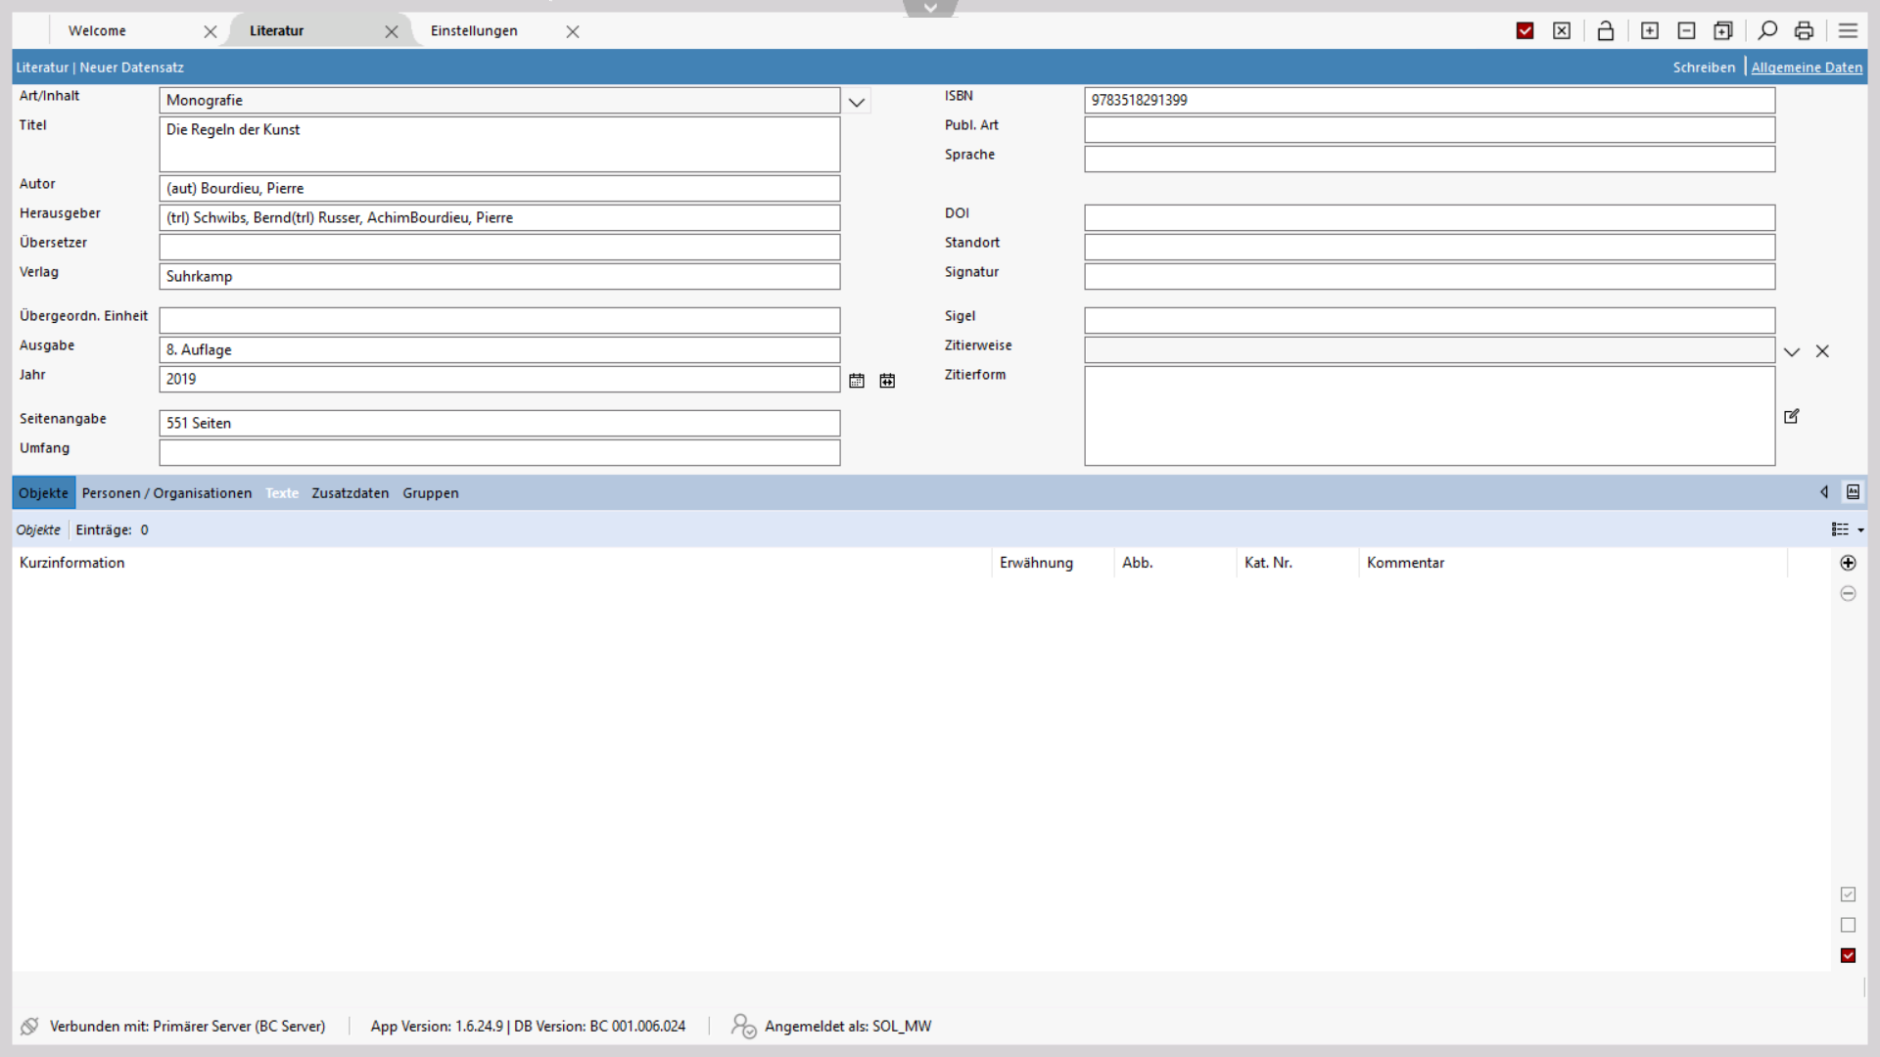
Task: Click the duplicate record icon
Action: click(x=1723, y=31)
